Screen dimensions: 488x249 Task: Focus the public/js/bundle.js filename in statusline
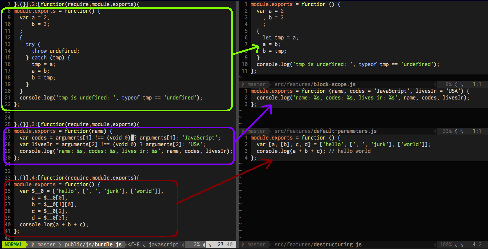pos(93,245)
